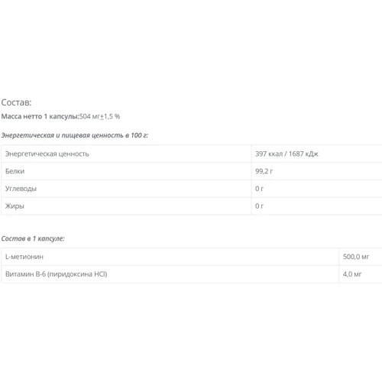Click the Жиры 0 г value
The width and height of the screenshot is (382, 382).
259,206
